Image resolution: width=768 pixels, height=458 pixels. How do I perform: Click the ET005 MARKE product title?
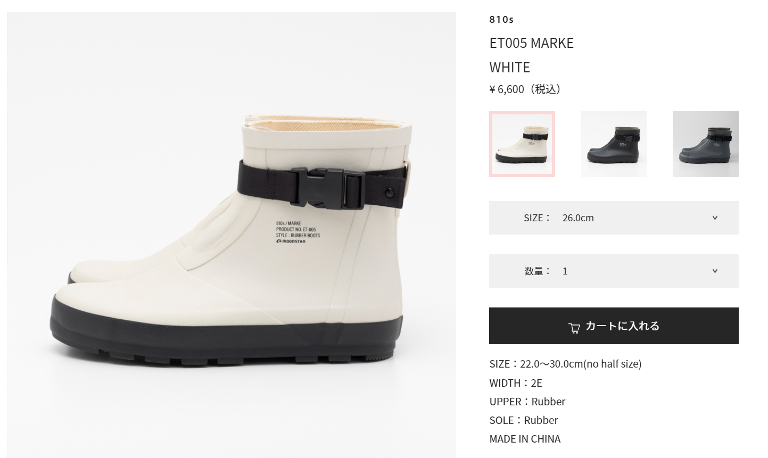click(532, 43)
